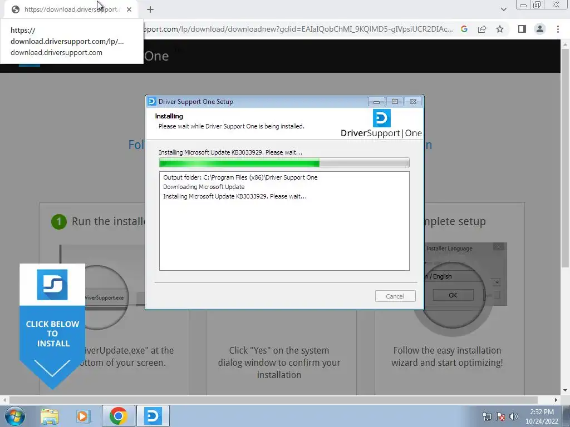The image size is (570, 427).
Task: Switch to Driver Support installer in taskbar
Action: pos(153,416)
